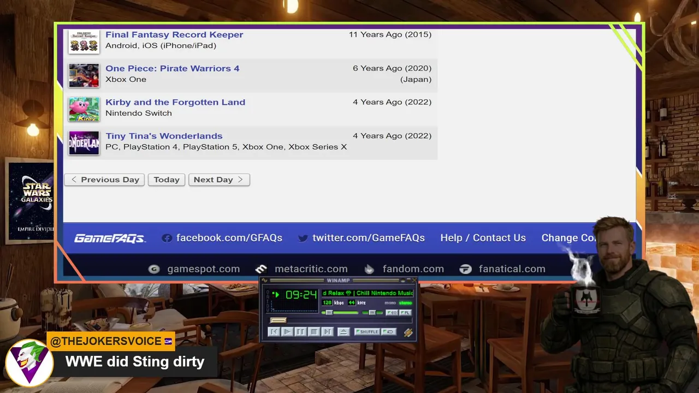Open Kirby and the Forgotten Land link
The width and height of the screenshot is (699, 393).
pyautogui.click(x=175, y=102)
